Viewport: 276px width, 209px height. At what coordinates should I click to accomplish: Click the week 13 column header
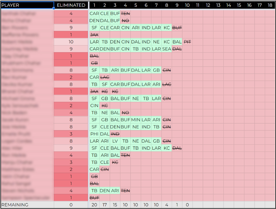(x=218, y=5)
